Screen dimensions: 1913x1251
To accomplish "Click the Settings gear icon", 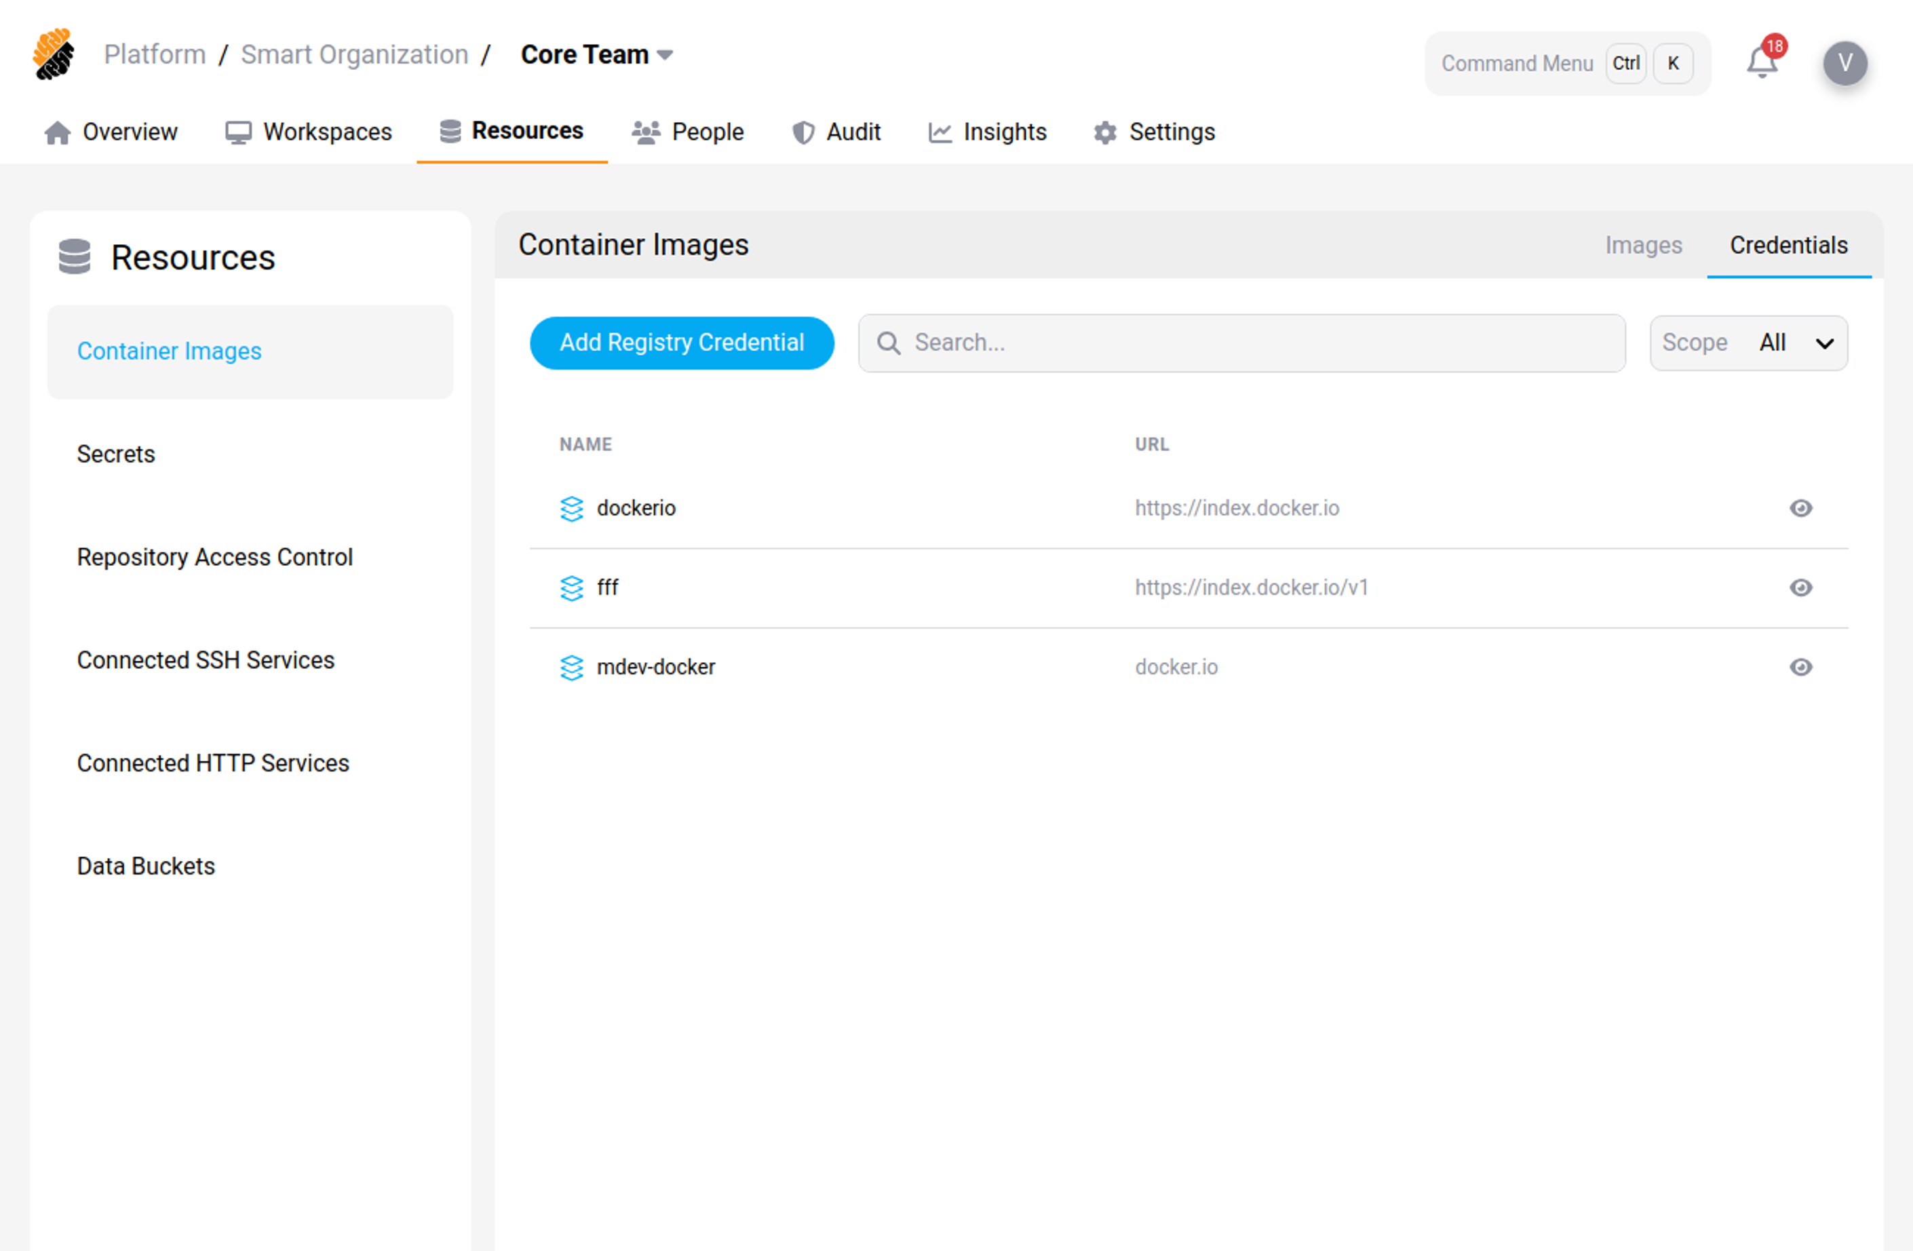I will click(x=1105, y=133).
